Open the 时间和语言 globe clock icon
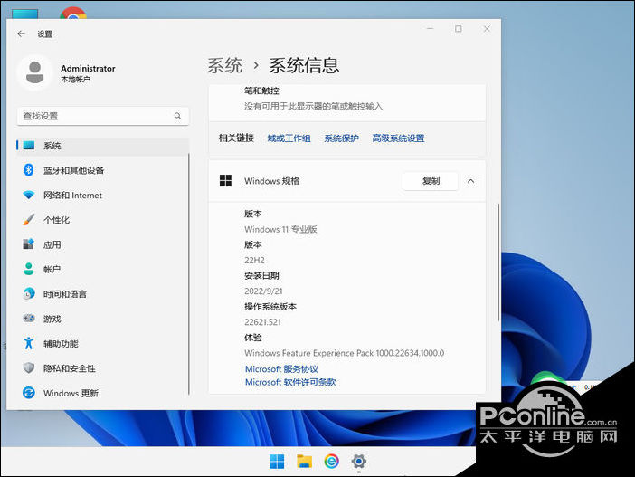The width and height of the screenshot is (635, 477). [29, 293]
